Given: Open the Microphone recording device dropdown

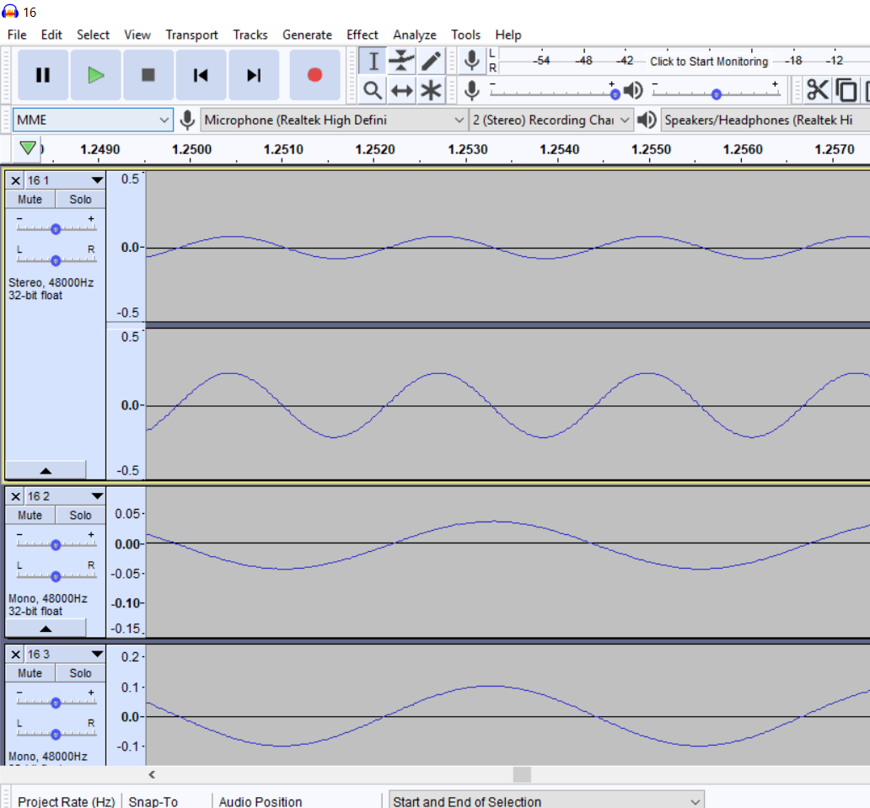Looking at the screenshot, I should click(x=334, y=120).
